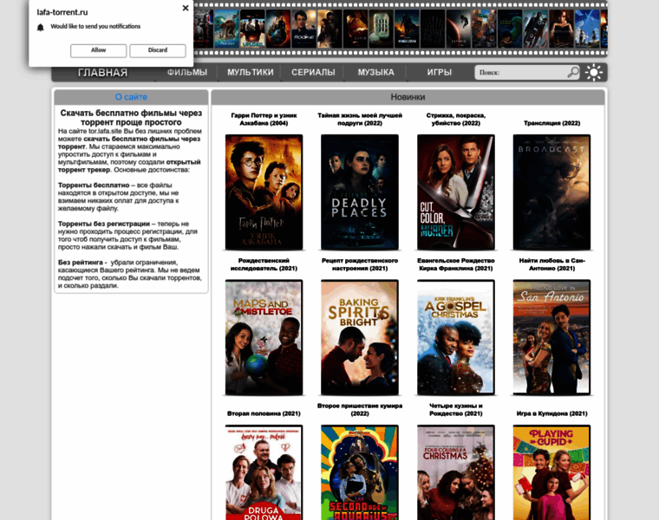659x520 pixels.
Task: Click title Стрижка, покраска, убийство (2022)
Action: click(456, 120)
